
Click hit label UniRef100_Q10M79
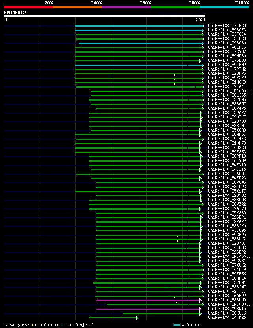pos(227,143)
